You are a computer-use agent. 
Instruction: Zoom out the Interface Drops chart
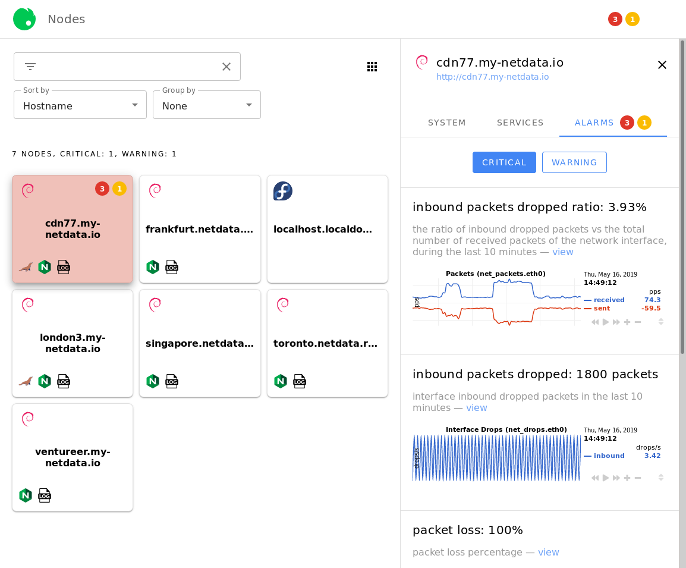click(x=638, y=478)
